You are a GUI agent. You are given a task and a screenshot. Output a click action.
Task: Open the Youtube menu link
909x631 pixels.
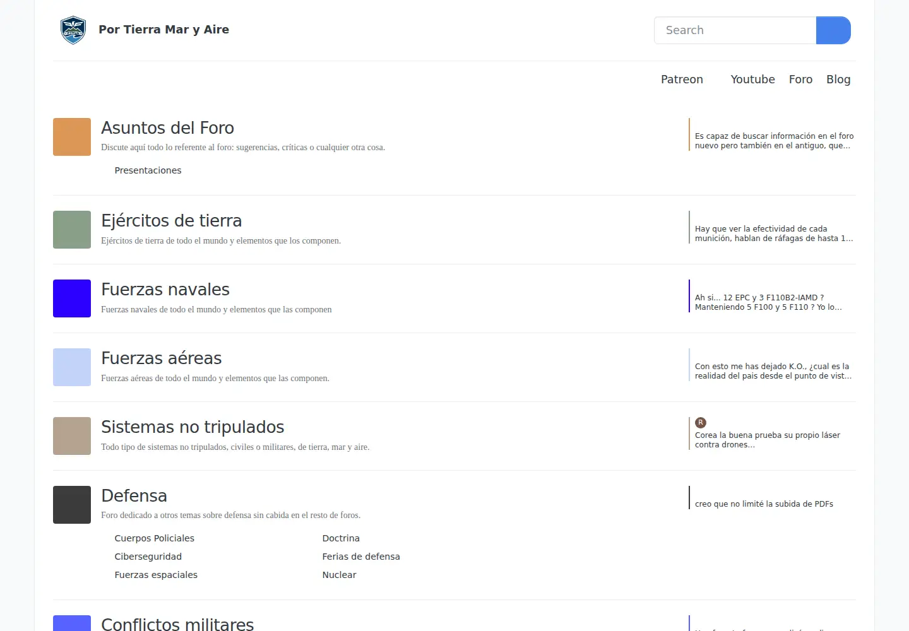pyautogui.click(x=752, y=80)
